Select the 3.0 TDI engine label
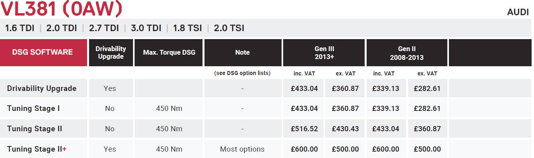 (x=146, y=28)
